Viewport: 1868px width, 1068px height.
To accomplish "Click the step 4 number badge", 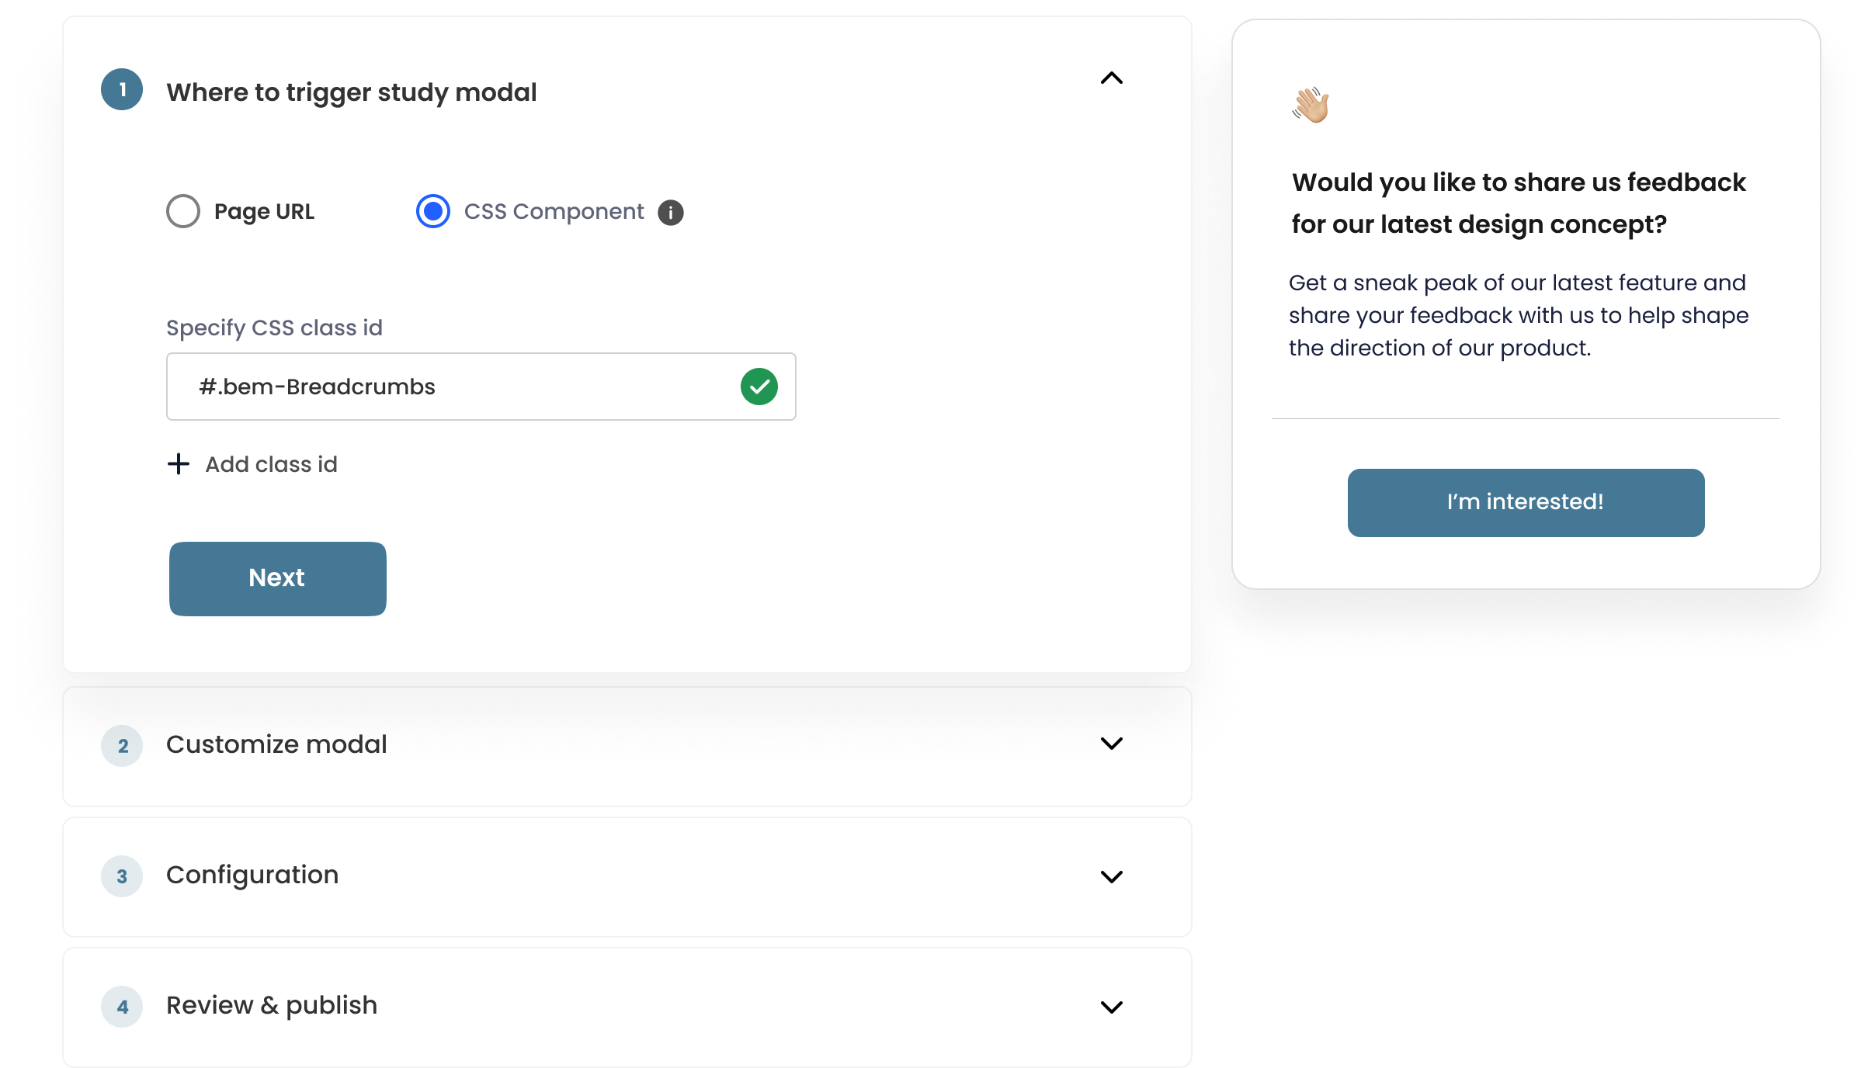I will pos(122,1007).
